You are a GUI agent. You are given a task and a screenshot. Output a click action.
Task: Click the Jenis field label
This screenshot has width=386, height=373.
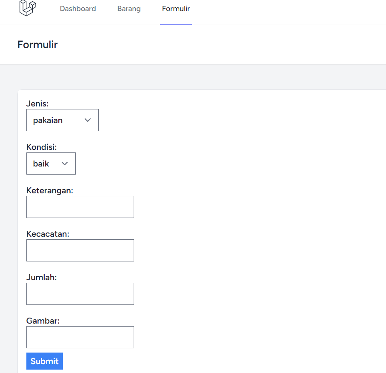click(37, 103)
